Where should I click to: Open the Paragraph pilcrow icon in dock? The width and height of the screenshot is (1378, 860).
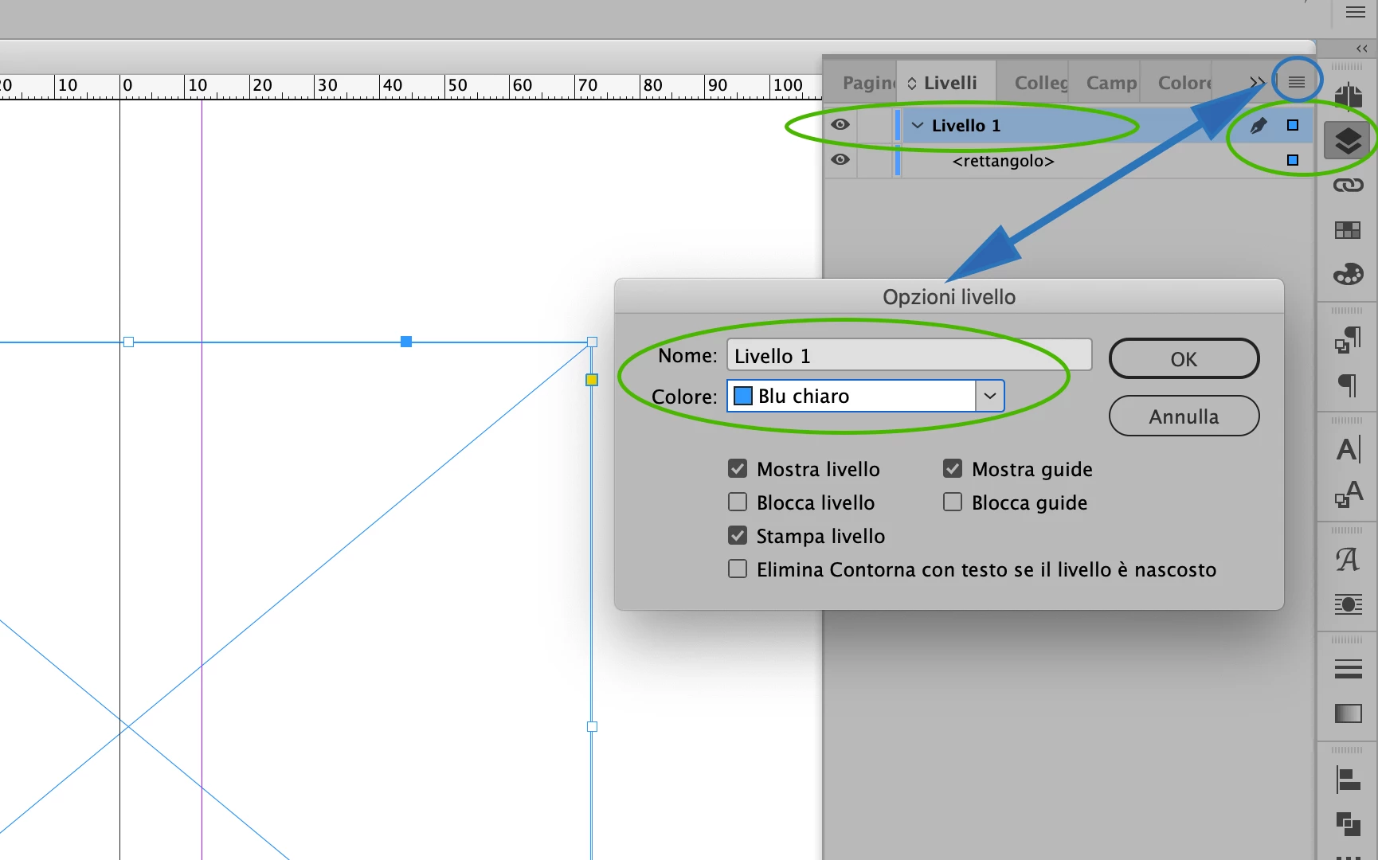[x=1348, y=385]
